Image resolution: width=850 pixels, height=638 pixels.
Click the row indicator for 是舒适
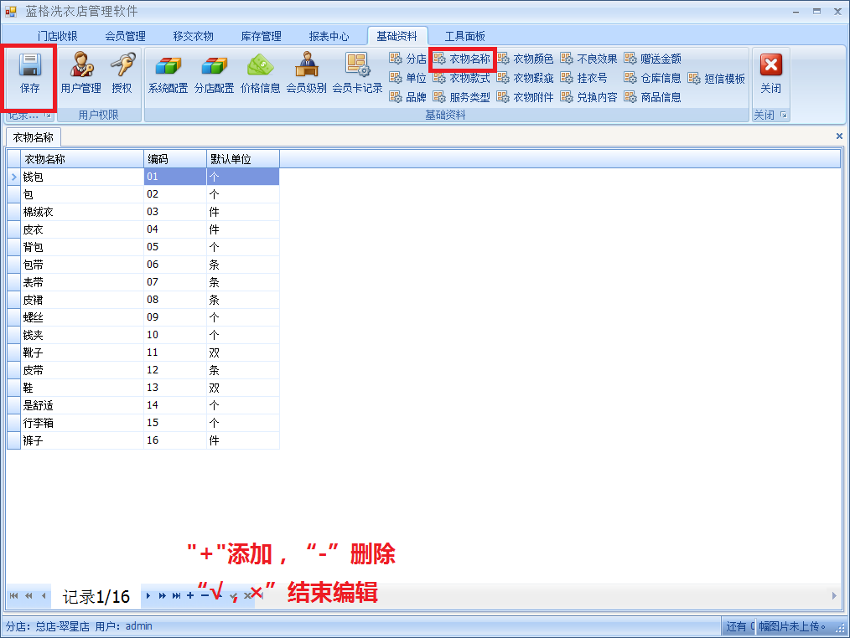pyautogui.click(x=13, y=405)
